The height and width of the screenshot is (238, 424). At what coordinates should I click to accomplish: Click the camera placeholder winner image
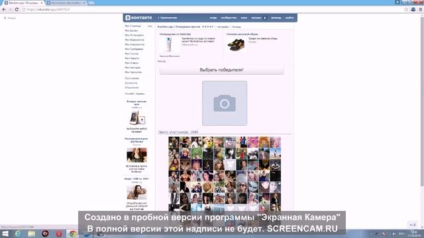(225, 103)
